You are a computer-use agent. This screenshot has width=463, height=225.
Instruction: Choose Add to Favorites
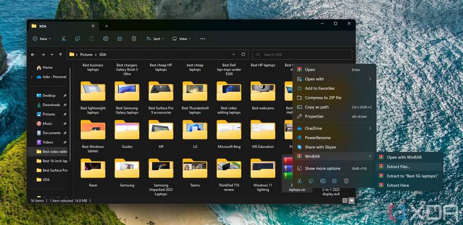coord(334,88)
